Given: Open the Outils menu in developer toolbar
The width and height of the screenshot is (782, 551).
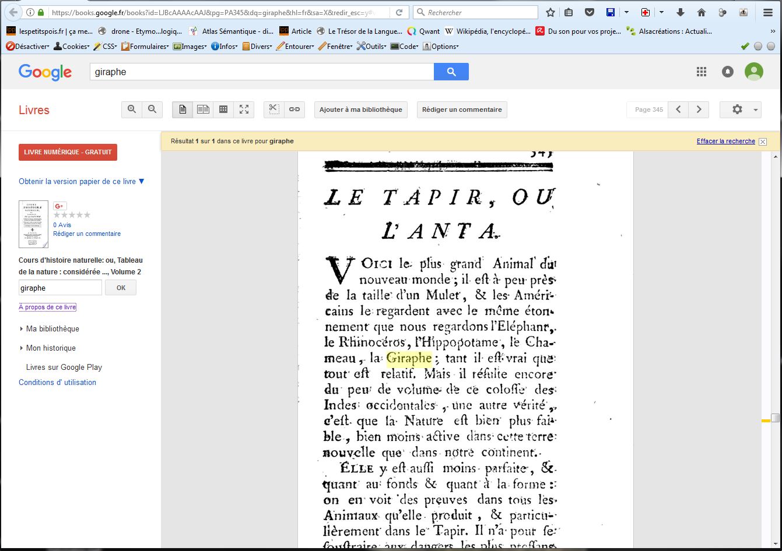Looking at the screenshot, I should (x=371, y=47).
